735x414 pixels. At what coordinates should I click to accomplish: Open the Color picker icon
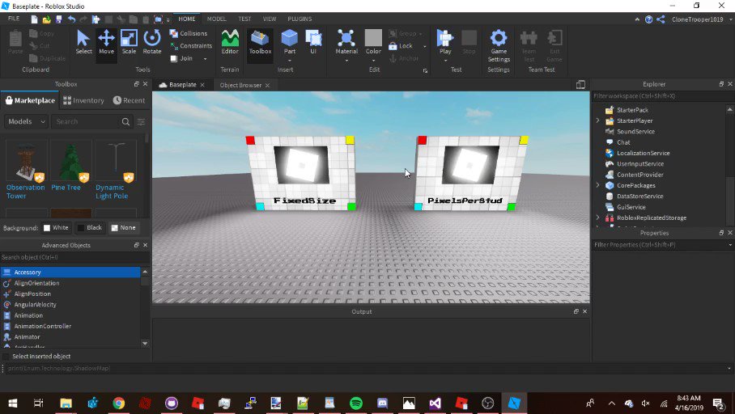373,38
